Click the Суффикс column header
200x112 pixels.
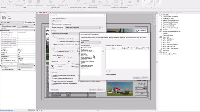(x=139, y=48)
